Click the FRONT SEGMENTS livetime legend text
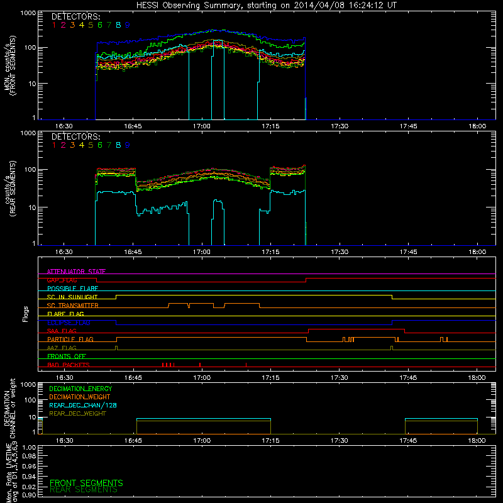The width and height of the screenshot is (503, 503). (86, 483)
